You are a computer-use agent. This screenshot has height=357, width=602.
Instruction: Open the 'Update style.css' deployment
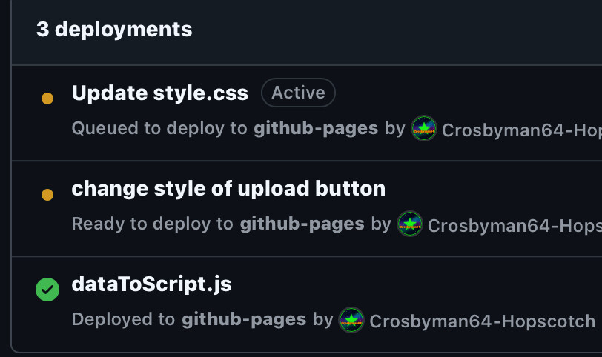(x=159, y=93)
